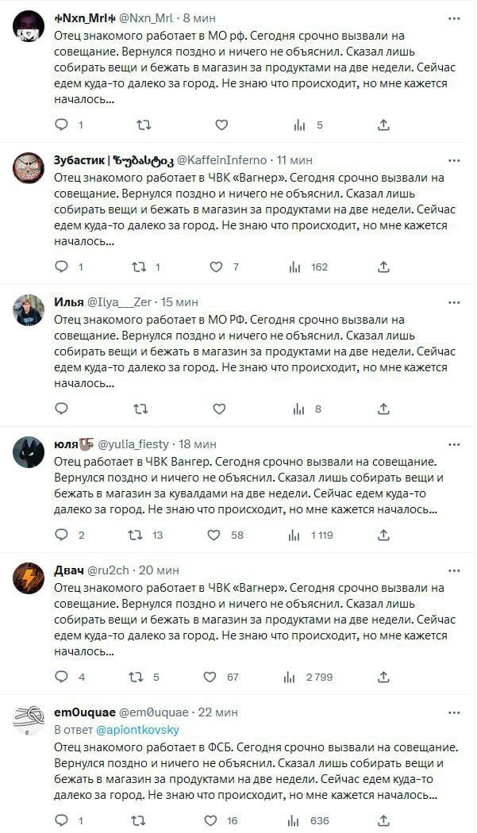Open the Зубастик profile picture

(29, 167)
